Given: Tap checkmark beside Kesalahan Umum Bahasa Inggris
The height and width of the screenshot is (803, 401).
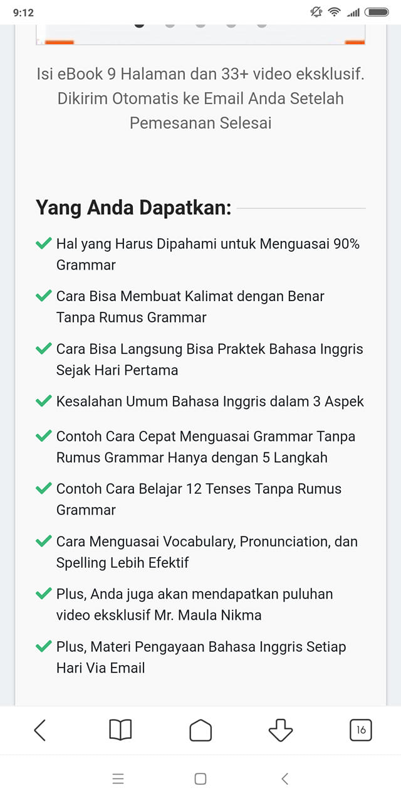Looking at the screenshot, I should tap(43, 401).
